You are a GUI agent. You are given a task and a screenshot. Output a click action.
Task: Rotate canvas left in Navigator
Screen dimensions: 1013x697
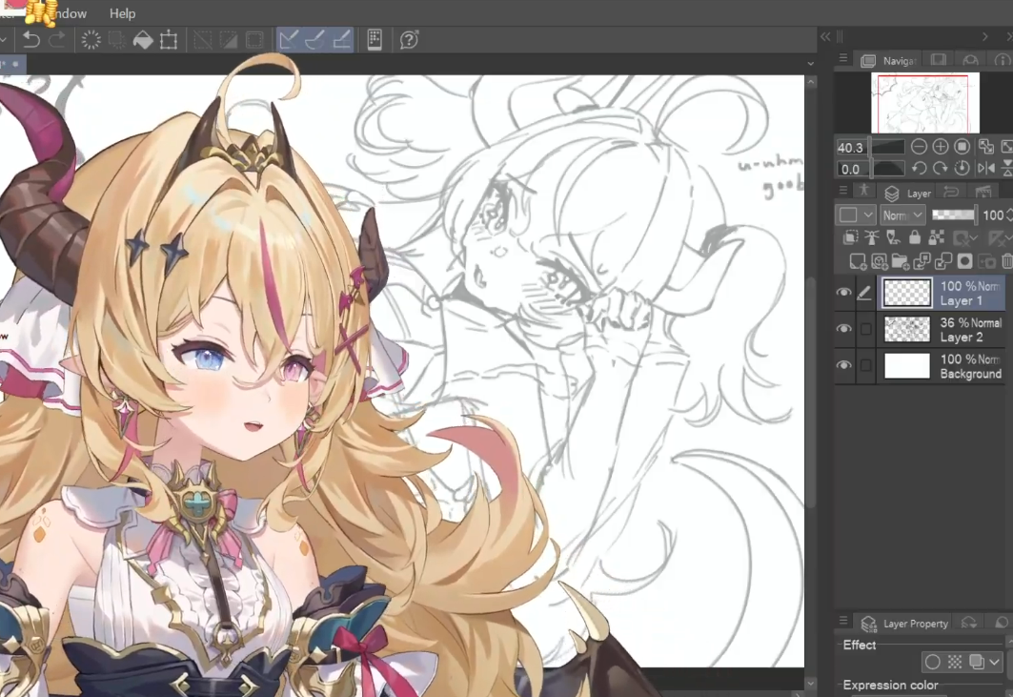pos(919,169)
